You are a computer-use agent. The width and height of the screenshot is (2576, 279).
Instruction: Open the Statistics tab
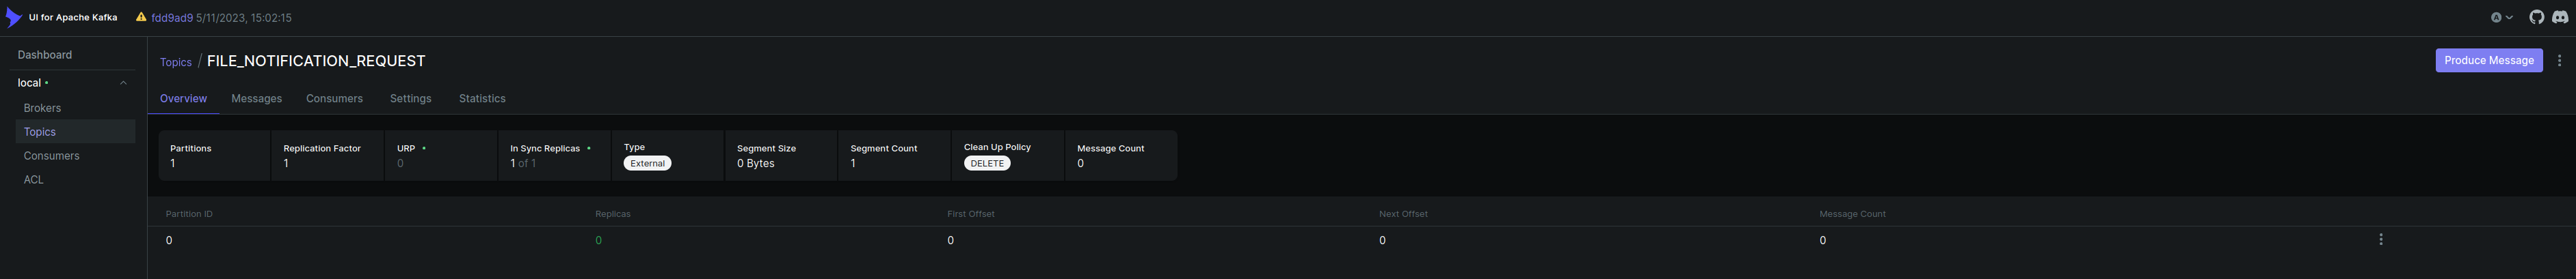click(x=482, y=99)
